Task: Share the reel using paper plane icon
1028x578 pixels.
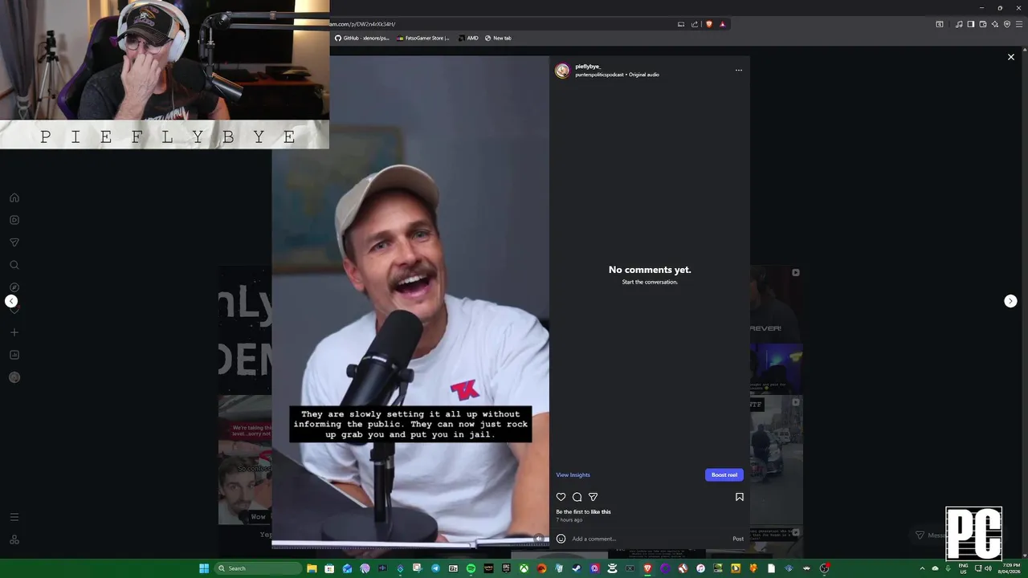Action: click(593, 497)
